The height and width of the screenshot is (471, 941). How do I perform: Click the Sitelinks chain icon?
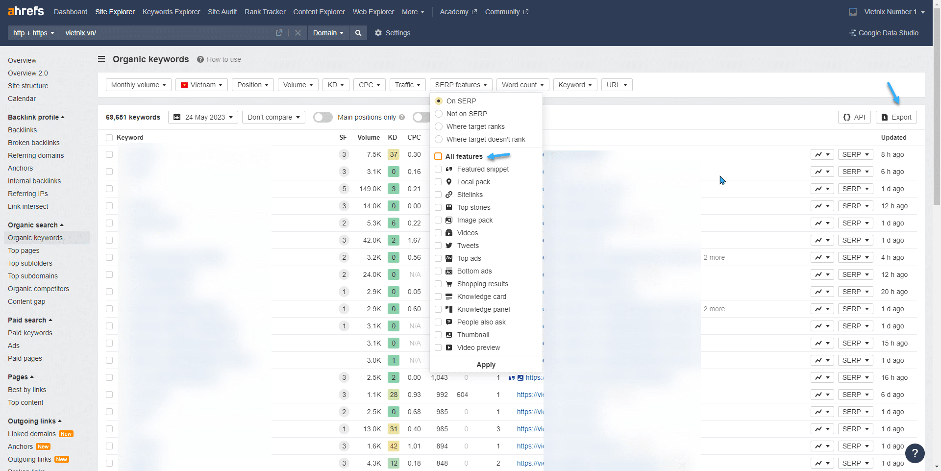pos(449,195)
